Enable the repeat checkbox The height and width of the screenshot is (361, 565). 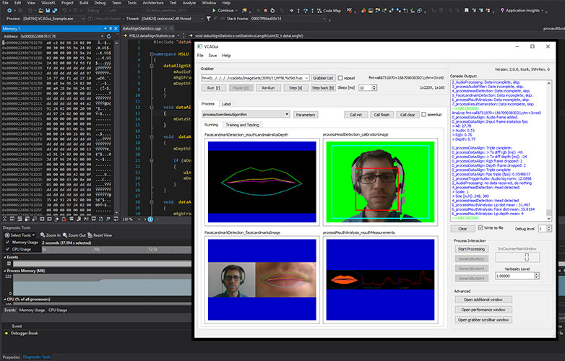(340, 77)
